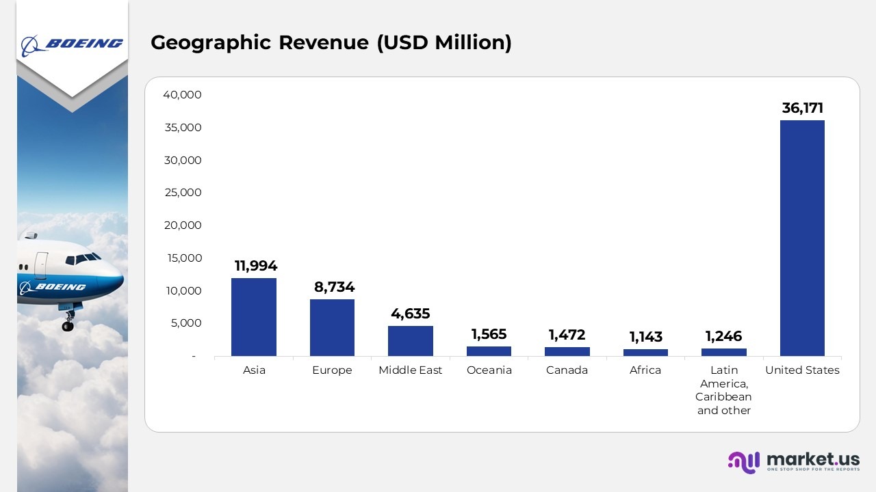876x492 pixels.
Task: Click the Geographic Revenue chart title
Action: [x=331, y=42]
